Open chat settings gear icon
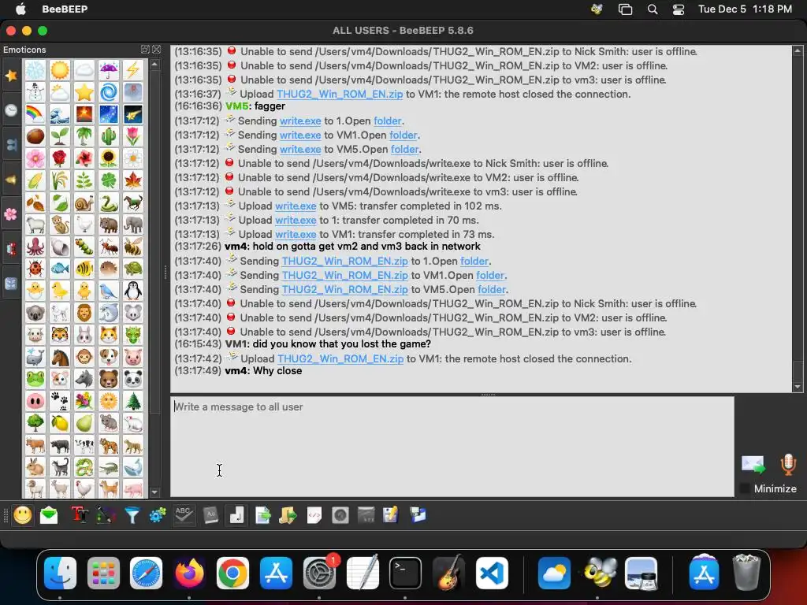The width and height of the screenshot is (807, 605). (158, 515)
